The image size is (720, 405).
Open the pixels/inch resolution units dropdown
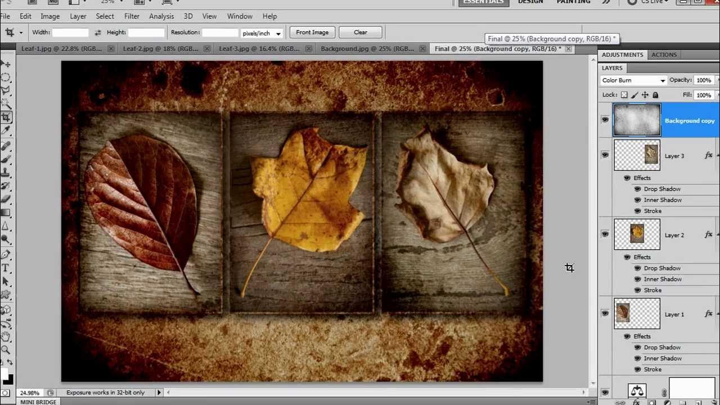click(262, 33)
